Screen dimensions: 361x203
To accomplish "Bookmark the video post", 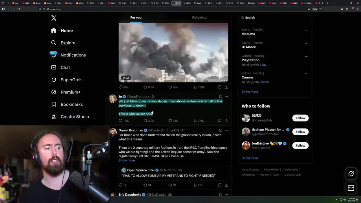I will coord(220,87).
